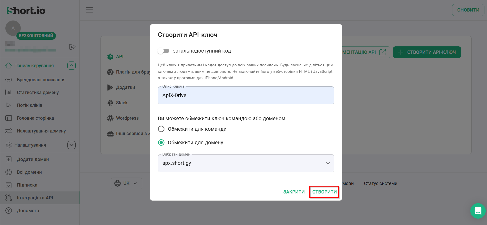Expand the Налаштування section chevron
Viewport: 487px width, 225px height.
pos(72,145)
